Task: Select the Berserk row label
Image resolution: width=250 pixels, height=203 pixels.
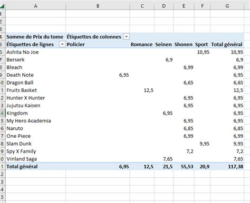Action: [x=15, y=60]
